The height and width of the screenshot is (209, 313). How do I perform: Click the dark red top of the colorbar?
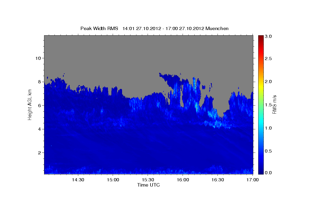[261, 37]
